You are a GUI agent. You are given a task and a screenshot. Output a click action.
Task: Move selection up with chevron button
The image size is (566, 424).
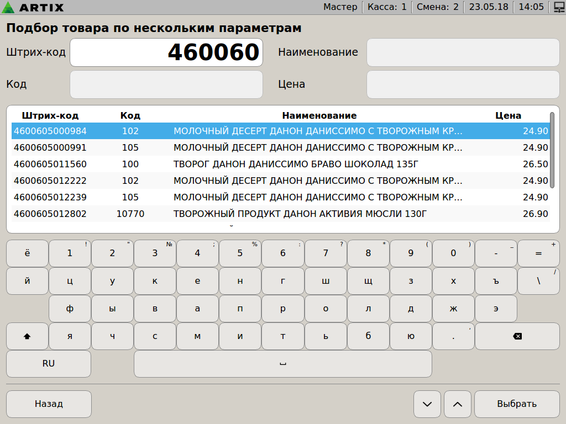458,404
